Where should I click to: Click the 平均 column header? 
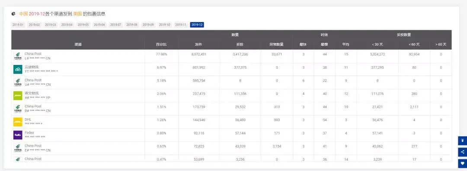tap(346, 45)
